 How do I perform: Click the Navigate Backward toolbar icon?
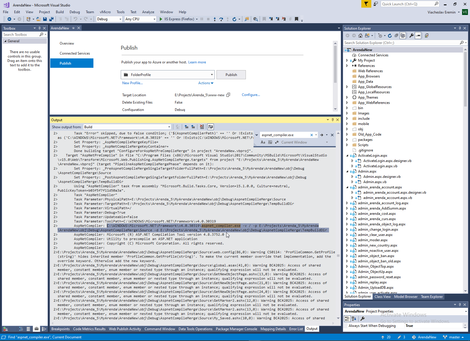(9, 19)
